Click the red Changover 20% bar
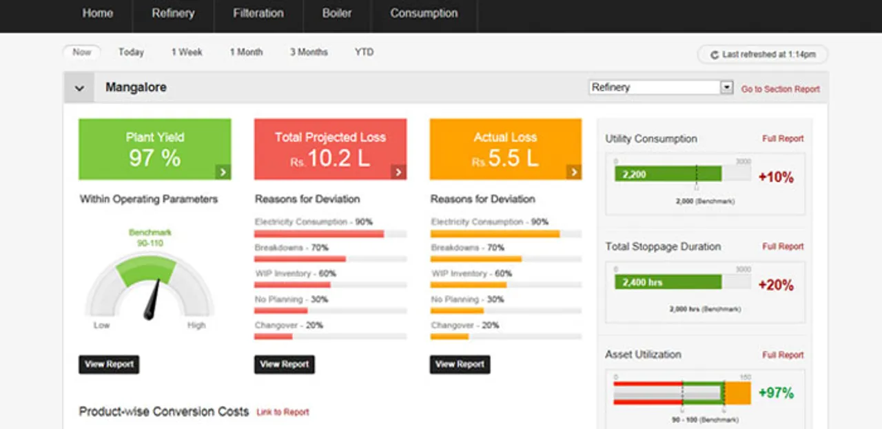 tap(331, 337)
